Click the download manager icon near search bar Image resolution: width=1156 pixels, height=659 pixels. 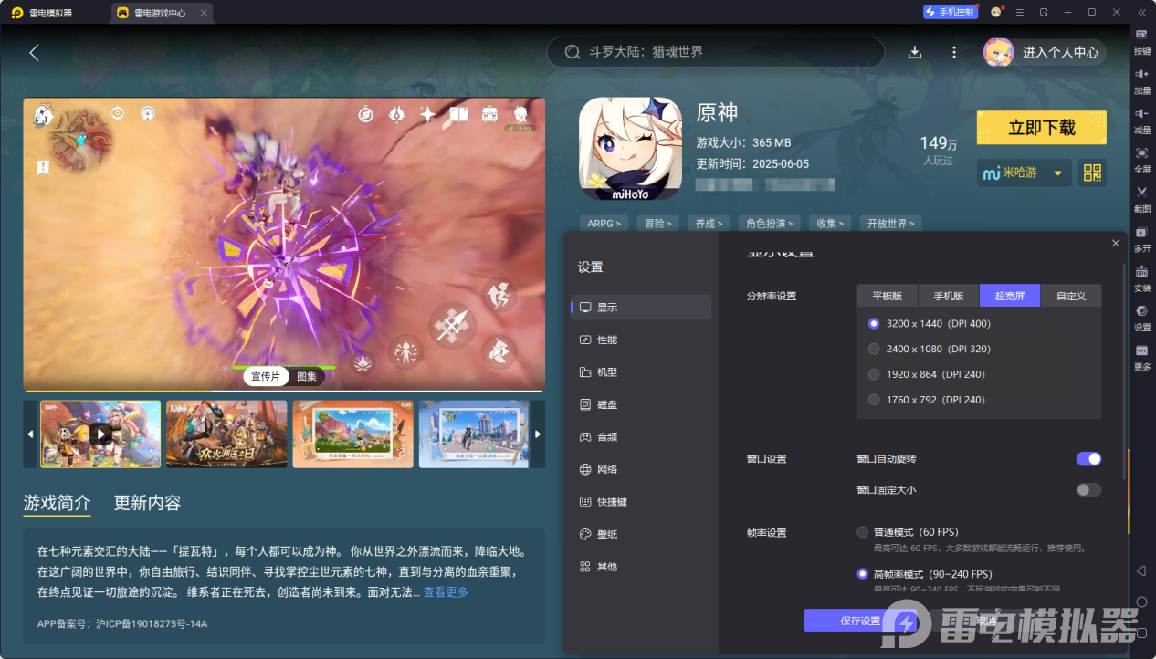coord(914,52)
